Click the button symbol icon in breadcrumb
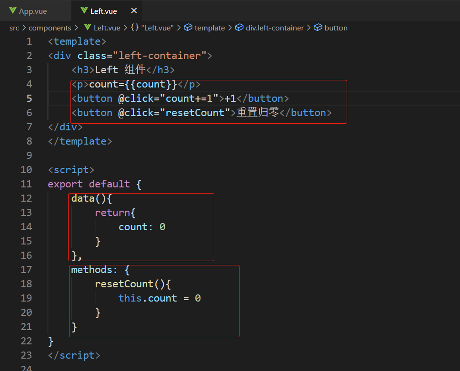This screenshot has width=460, height=371. click(x=318, y=28)
